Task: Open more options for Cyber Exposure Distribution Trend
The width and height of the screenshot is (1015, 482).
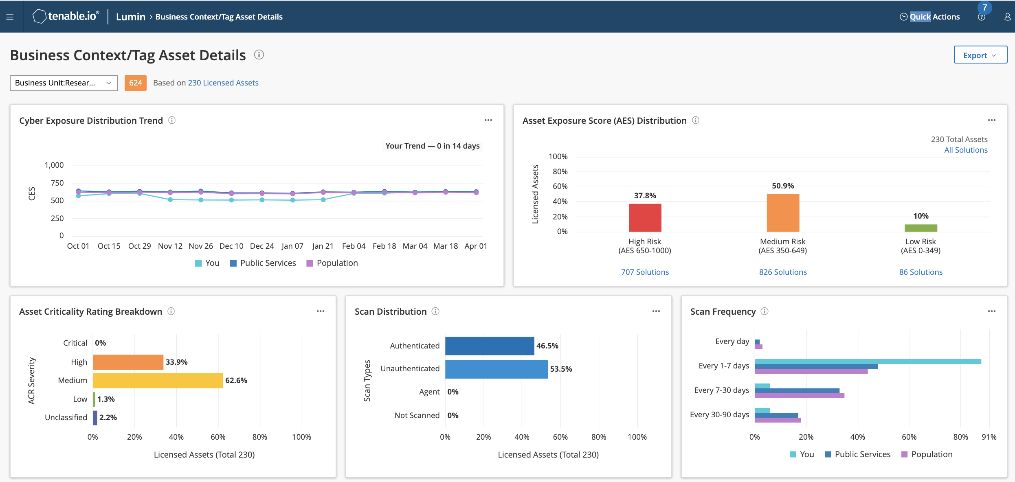Action: click(488, 120)
